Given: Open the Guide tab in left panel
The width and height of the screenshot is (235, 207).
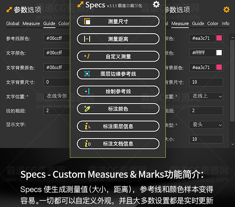Looking at the screenshot, I should (49, 24).
